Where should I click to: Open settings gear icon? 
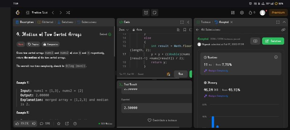click(x=242, y=13)
